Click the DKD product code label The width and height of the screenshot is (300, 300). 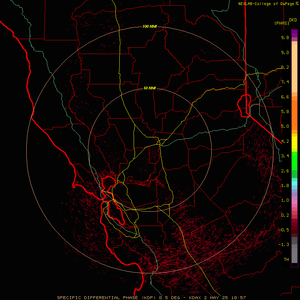pos(293,20)
